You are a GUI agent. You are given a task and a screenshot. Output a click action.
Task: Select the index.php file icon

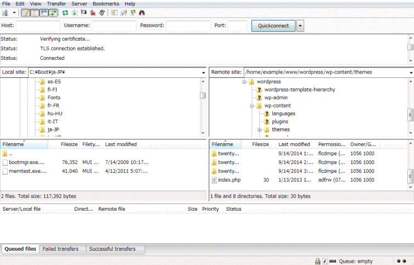tap(214, 180)
